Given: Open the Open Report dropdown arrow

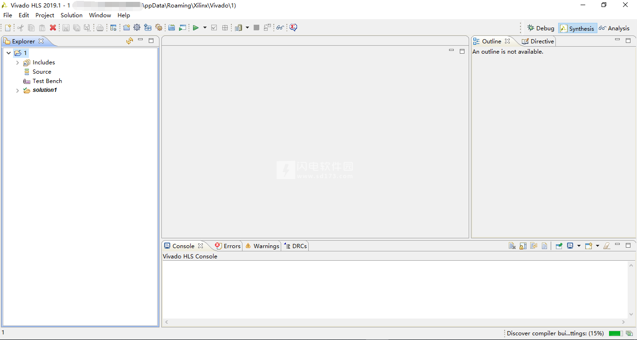Looking at the screenshot, I should (x=247, y=28).
